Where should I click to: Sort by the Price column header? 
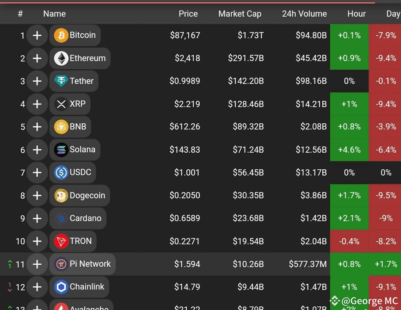tap(188, 14)
